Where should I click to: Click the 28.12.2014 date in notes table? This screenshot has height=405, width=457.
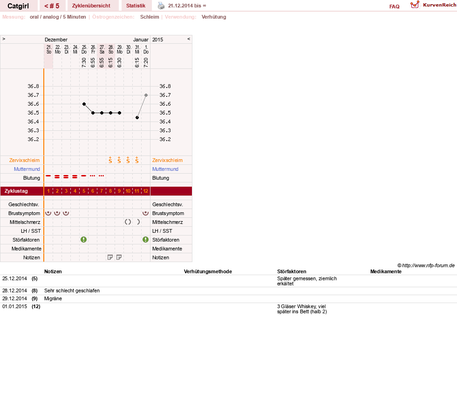(x=14, y=290)
